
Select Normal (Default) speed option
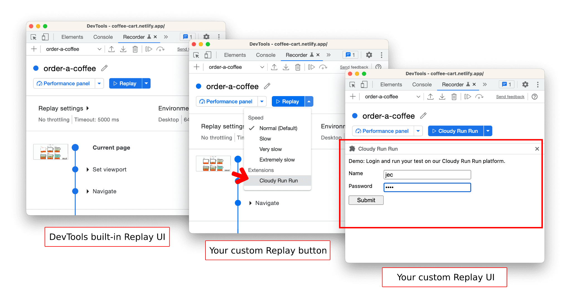[277, 128]
